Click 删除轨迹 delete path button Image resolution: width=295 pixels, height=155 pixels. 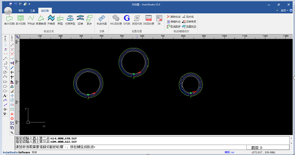coord(173,17)
